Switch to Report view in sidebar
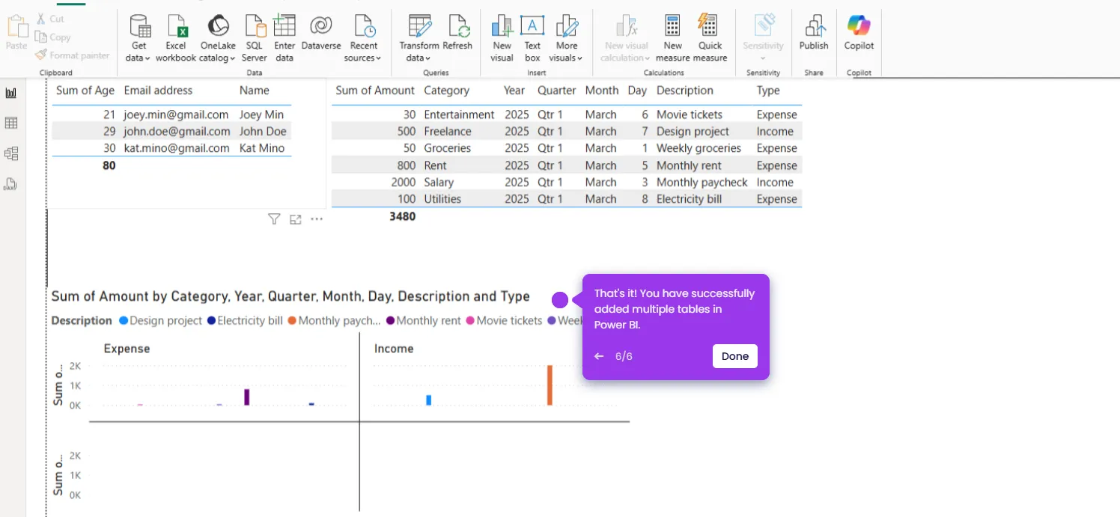 (11, 93)
